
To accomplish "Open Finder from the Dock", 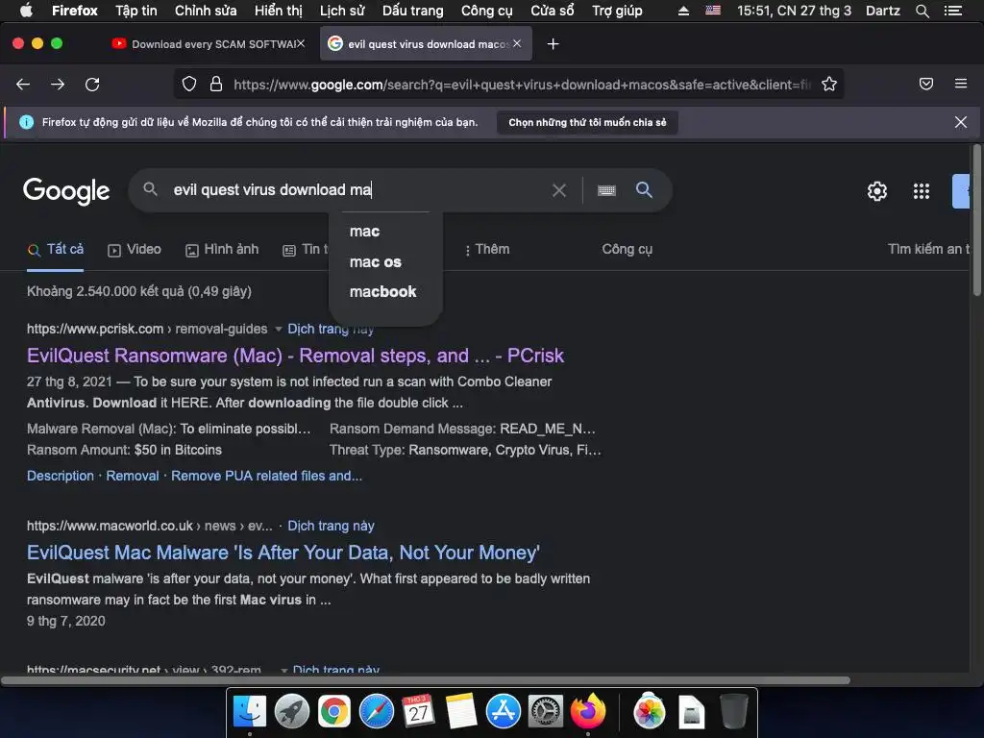I will point(250,712).
